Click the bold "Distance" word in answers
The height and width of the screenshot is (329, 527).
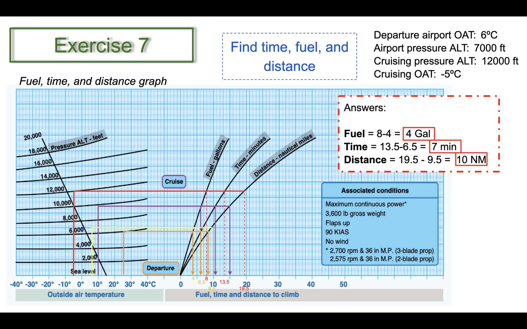[365, 160]
